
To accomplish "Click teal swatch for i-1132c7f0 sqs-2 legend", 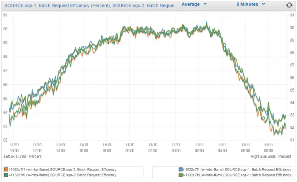I will tap(6, 175).
